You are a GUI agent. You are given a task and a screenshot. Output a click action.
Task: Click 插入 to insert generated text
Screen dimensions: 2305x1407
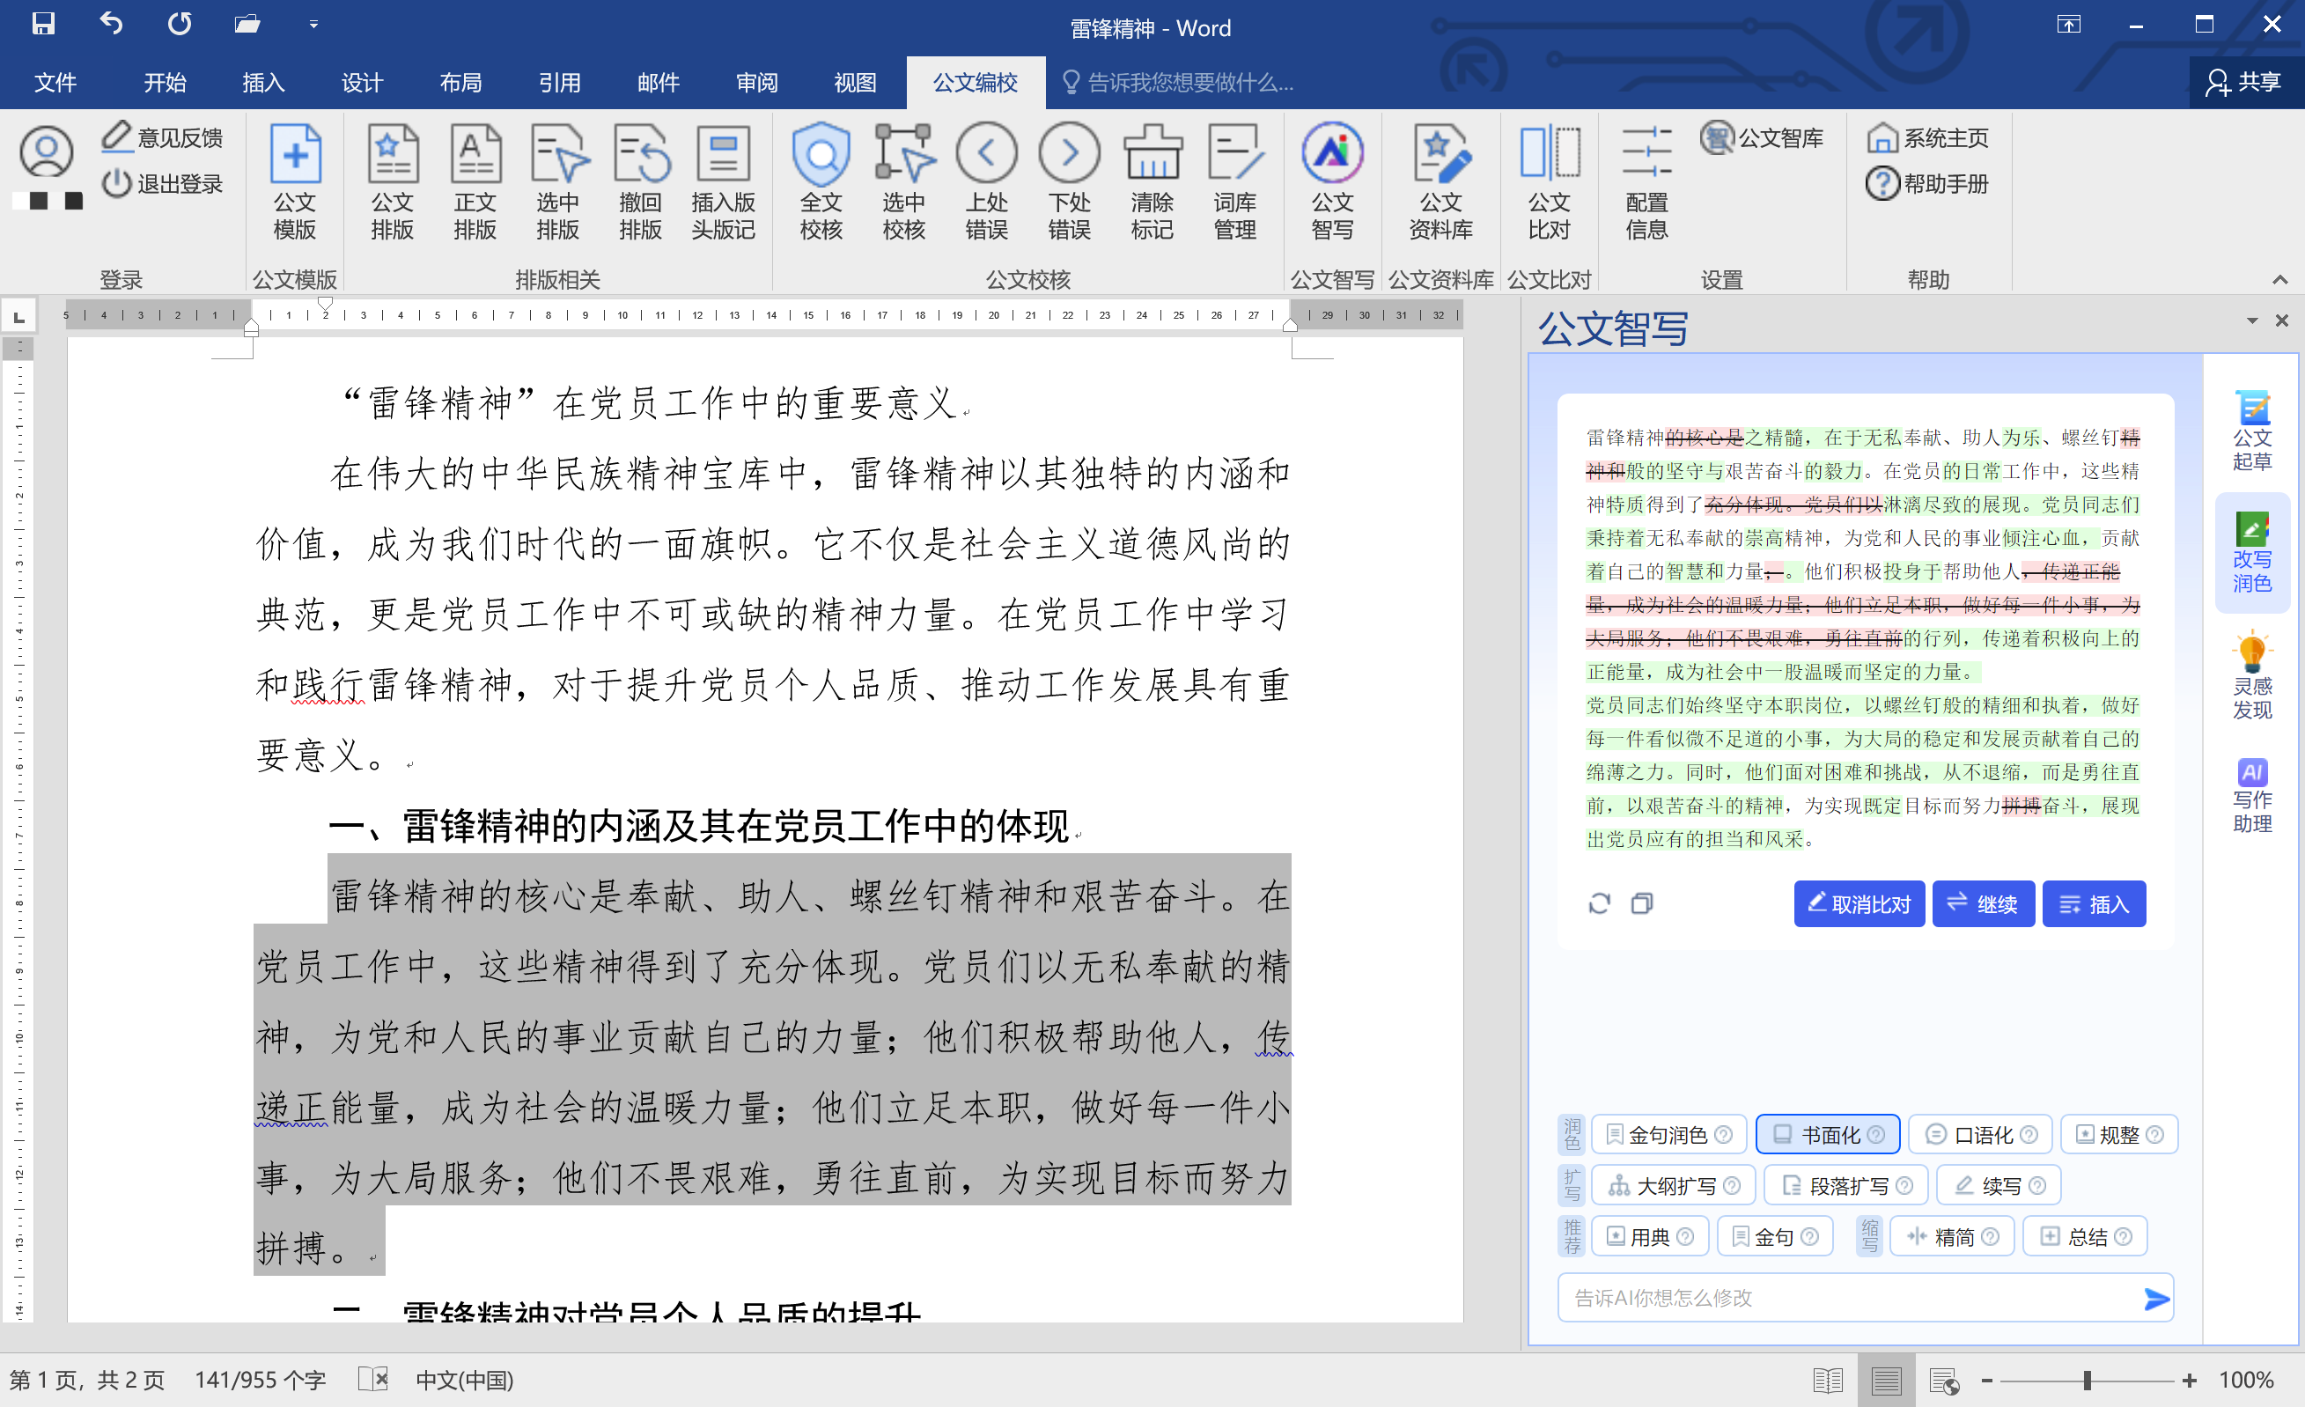tap(2094, 903)
